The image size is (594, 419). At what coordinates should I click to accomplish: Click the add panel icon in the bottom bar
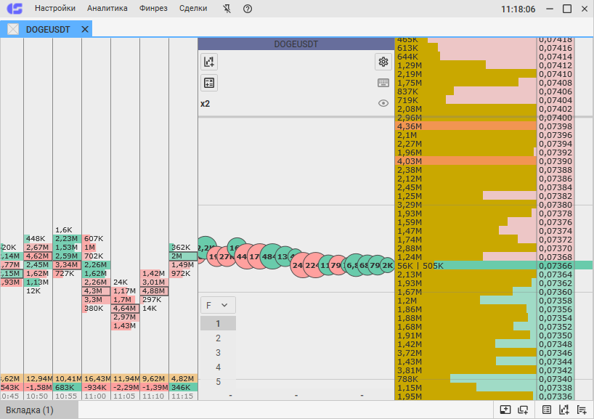click(505, 410)
